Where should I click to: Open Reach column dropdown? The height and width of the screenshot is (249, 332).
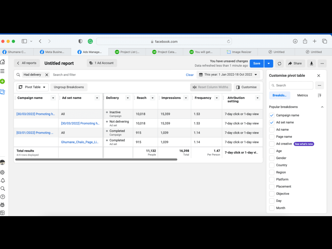(x=152, y=98)
